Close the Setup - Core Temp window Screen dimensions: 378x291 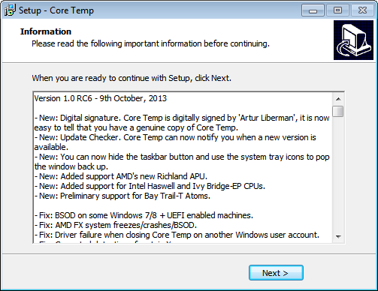[362, 10]
